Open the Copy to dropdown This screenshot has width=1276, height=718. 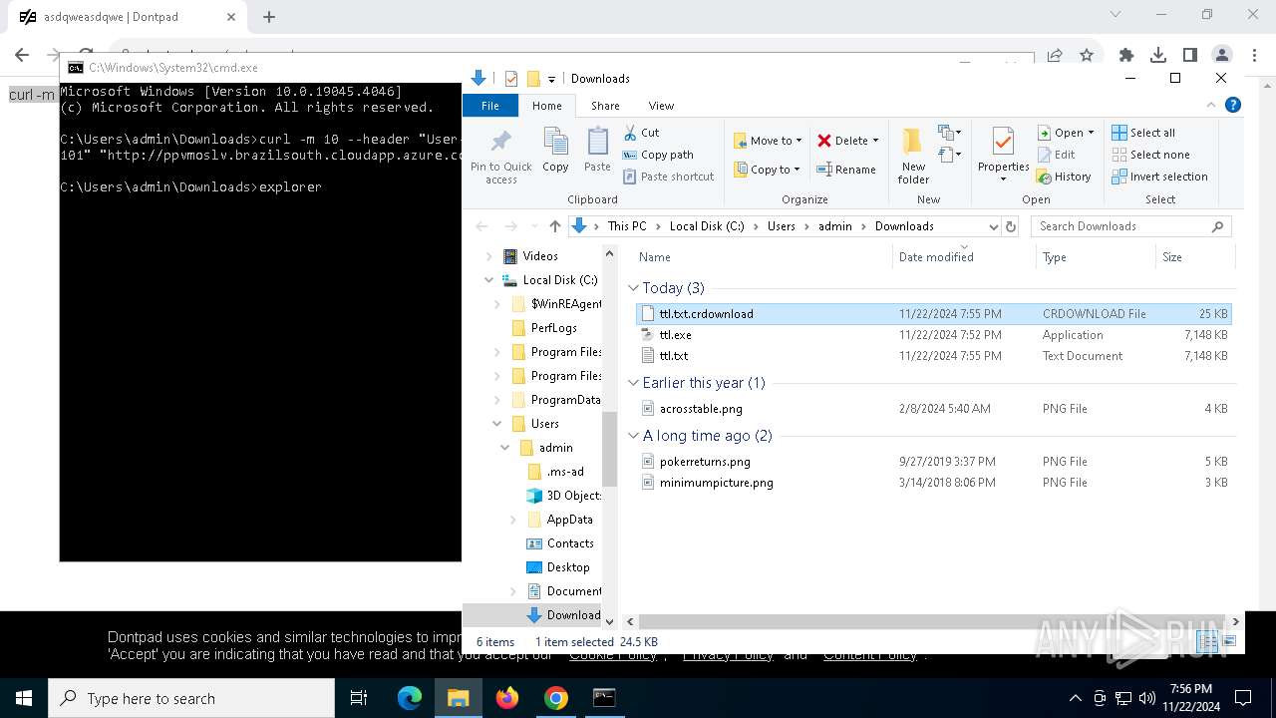(x=767, y=170)
